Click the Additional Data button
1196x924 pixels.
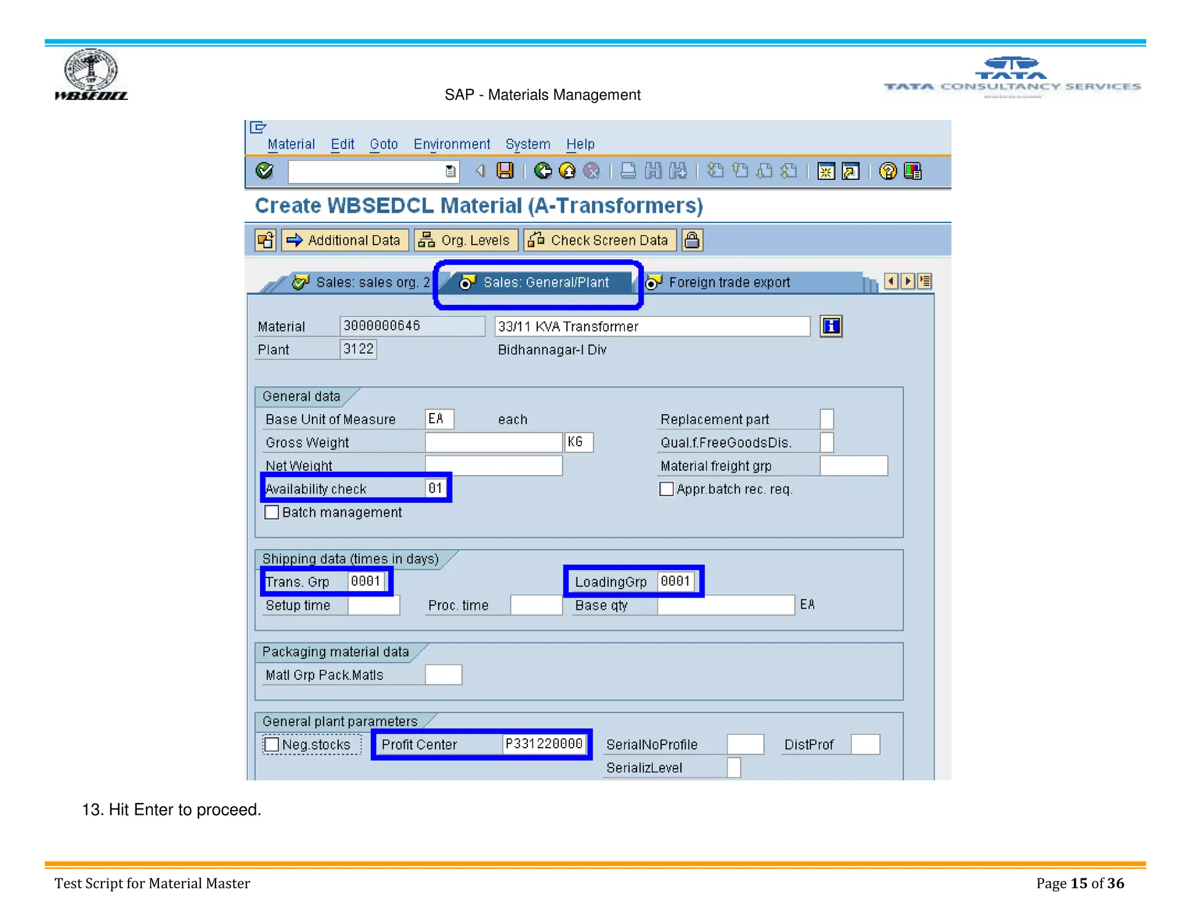pyautogui.click(x=345, y=240)
